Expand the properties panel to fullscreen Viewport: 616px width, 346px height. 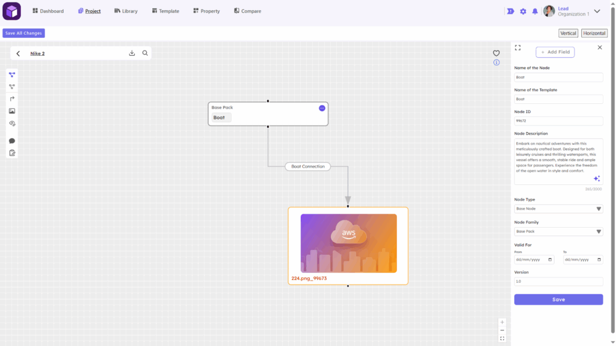pyautogui.click(x=517, y=47)
